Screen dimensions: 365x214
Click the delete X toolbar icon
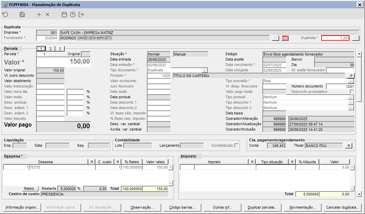coord(47,14)
